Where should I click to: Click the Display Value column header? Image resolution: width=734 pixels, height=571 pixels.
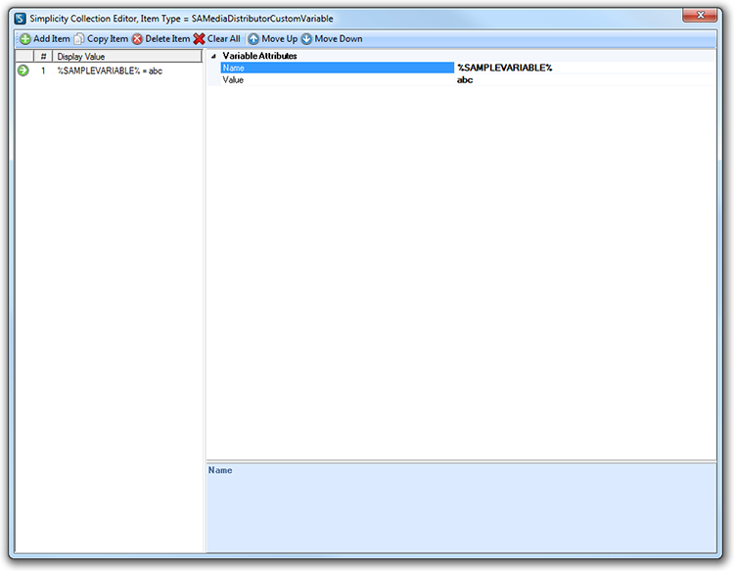(127, 56)
